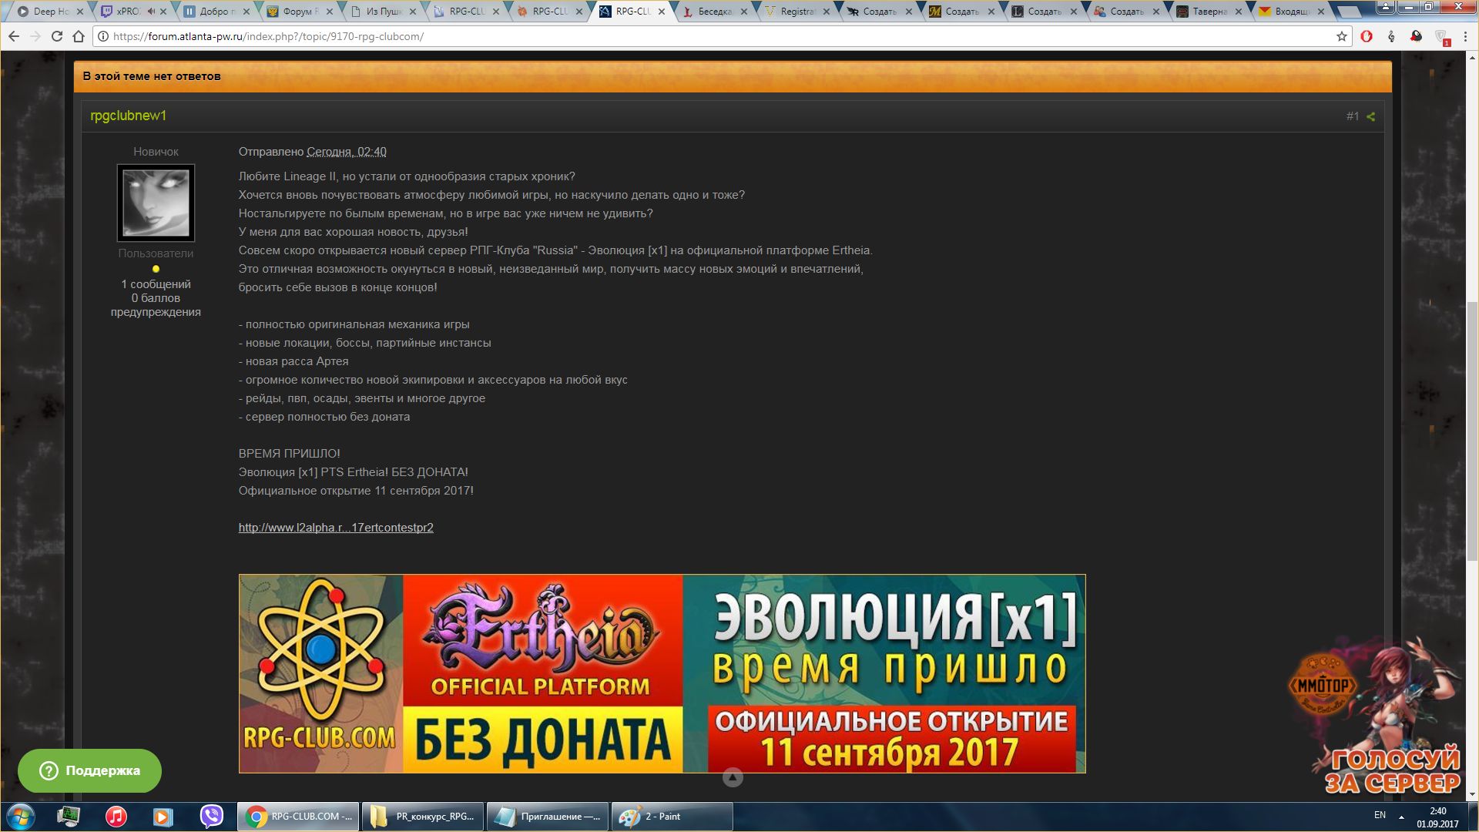The height and width of the screenshot is (832, 1479).
Task: Click the scroll-to-top arrow button
Action: [733, 777]
